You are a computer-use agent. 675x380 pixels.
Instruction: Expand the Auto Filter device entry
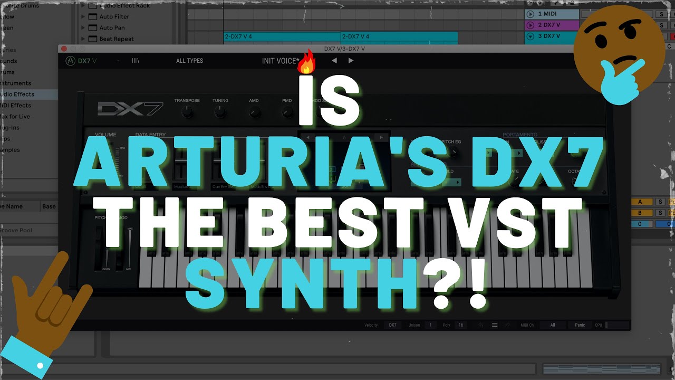coord(83,17)
